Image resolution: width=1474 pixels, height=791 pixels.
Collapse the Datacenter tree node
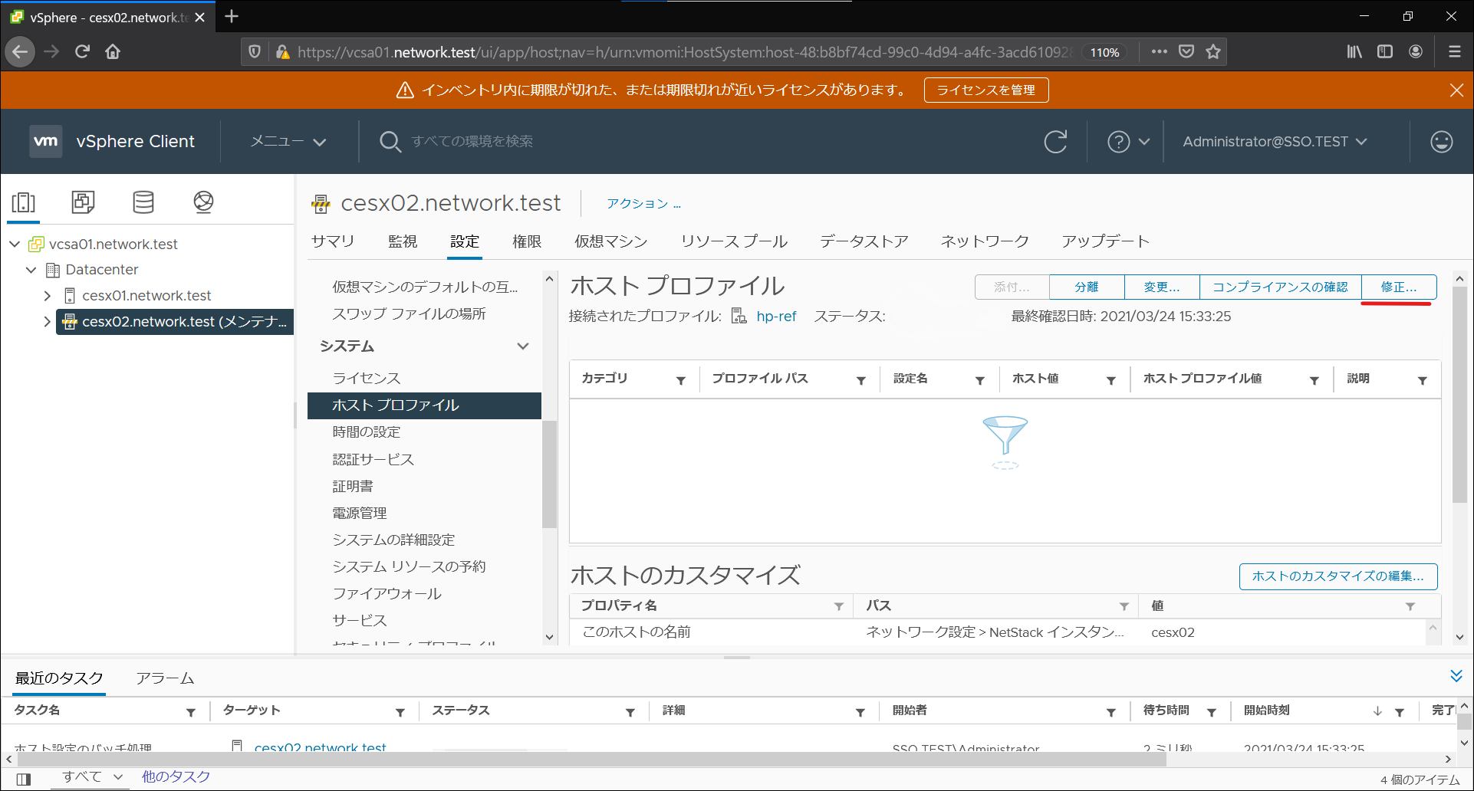pos(31,270)
